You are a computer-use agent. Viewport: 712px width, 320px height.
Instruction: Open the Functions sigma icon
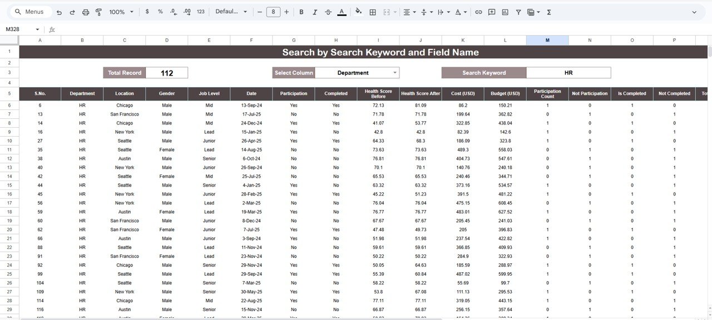click(549, 12)
